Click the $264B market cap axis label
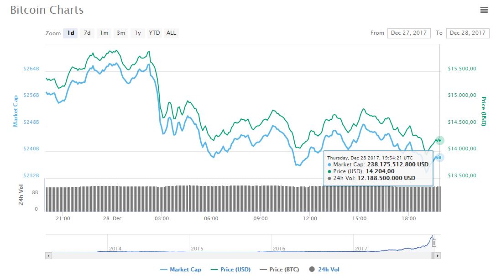 point(31,69)
